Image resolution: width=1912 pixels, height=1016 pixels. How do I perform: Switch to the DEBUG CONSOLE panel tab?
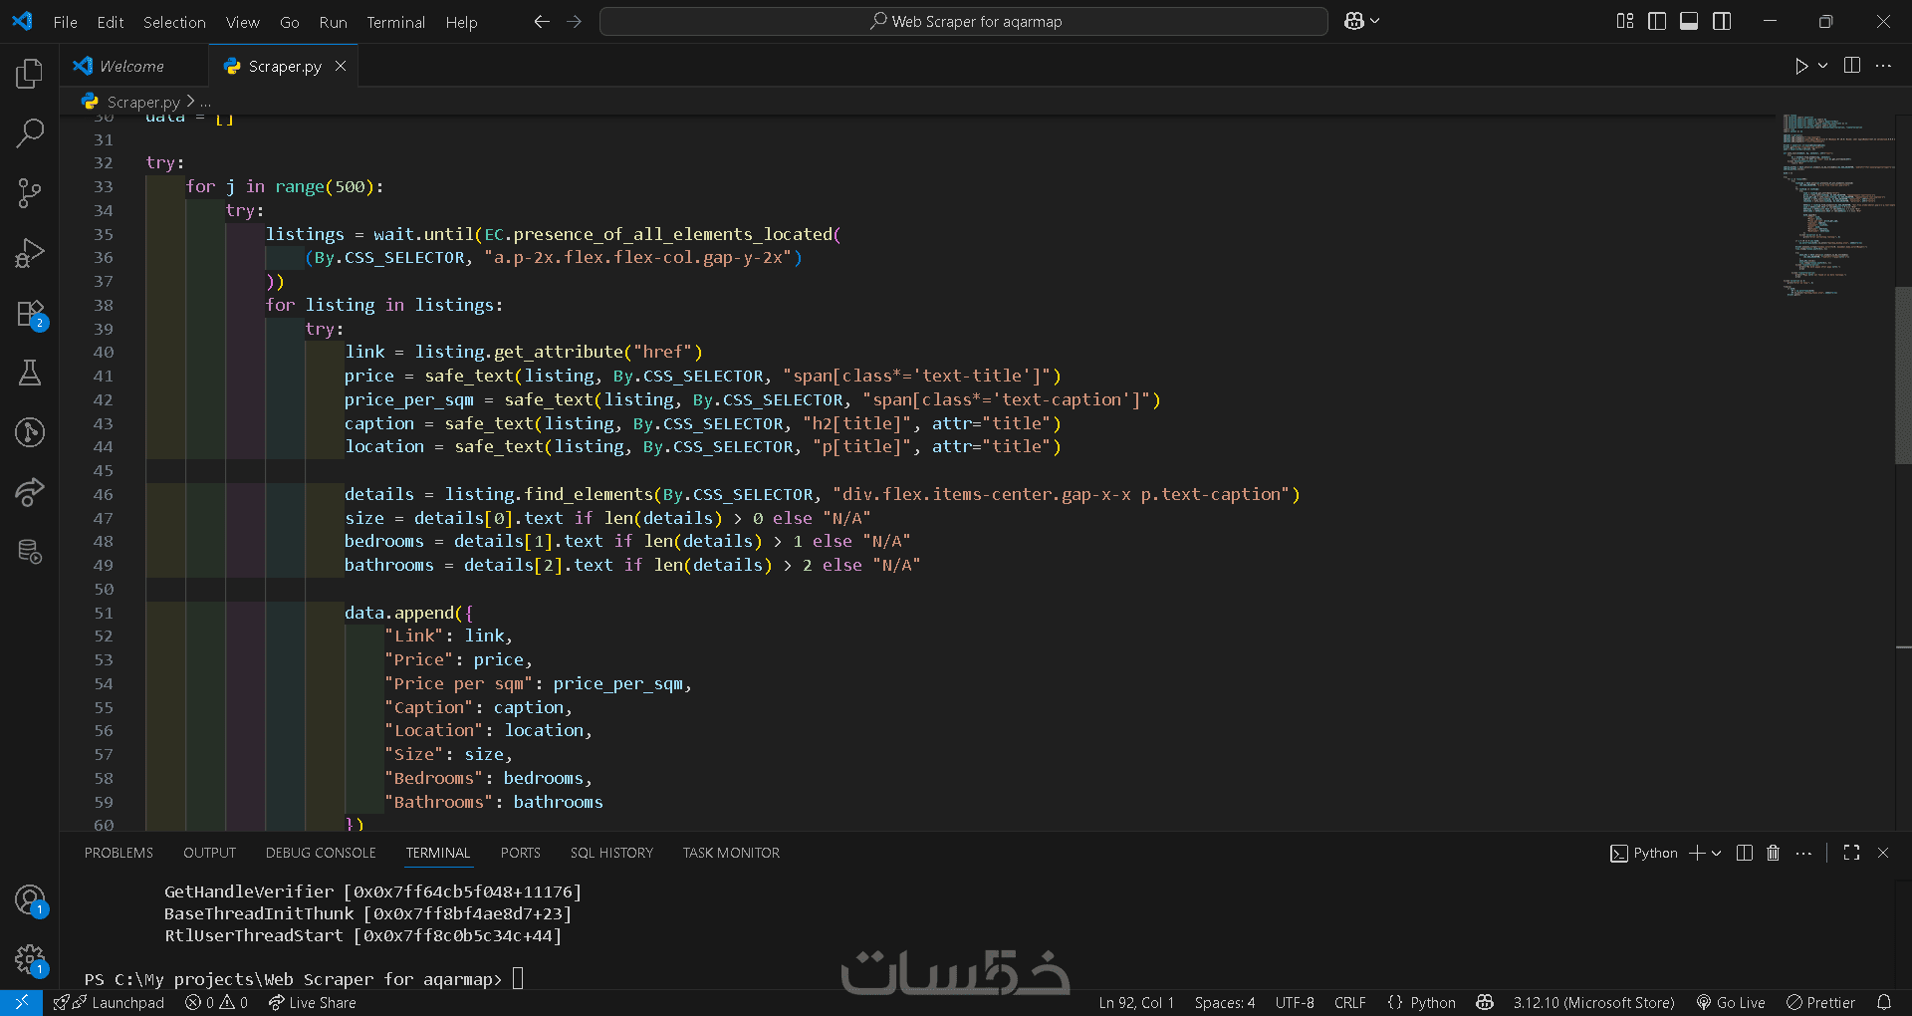321,853
